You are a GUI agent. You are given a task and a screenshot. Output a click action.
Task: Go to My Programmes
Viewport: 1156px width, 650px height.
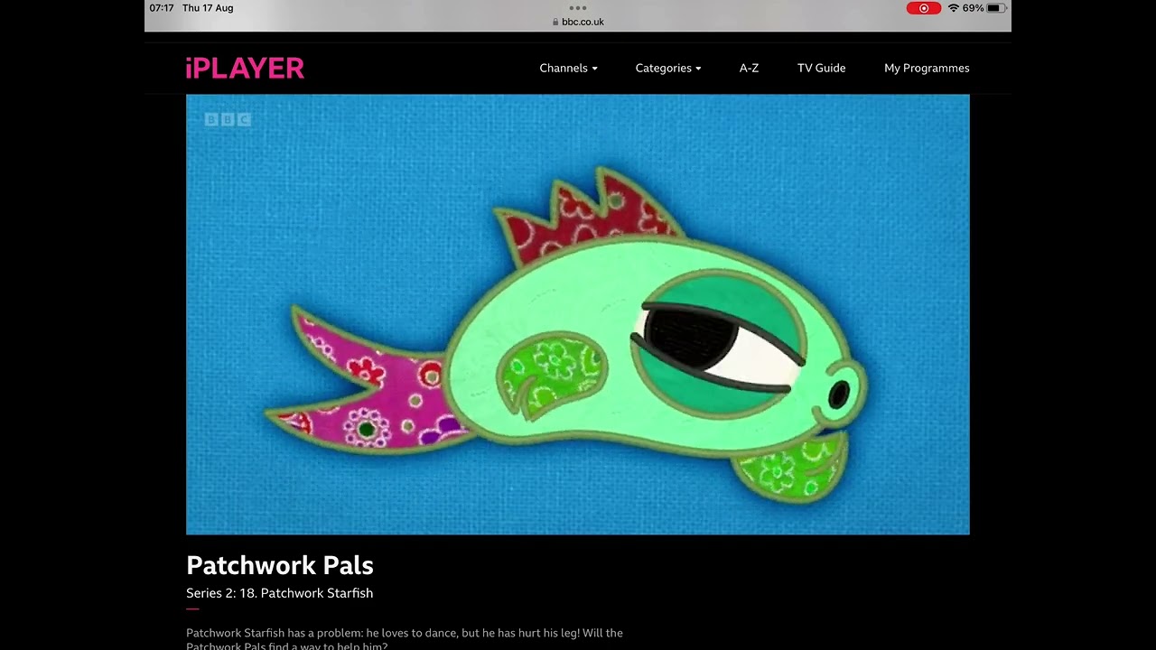[927, 69]
